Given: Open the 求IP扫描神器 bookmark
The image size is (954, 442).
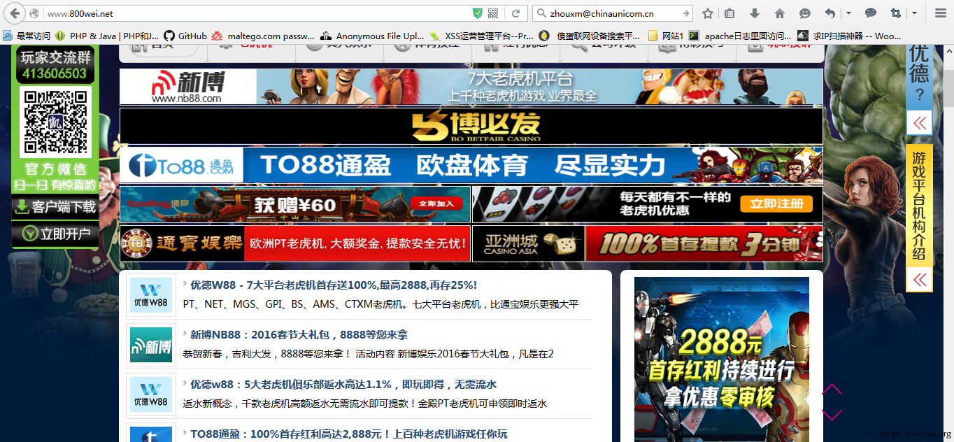Looking at the screenshot, I should pos(850,36).
